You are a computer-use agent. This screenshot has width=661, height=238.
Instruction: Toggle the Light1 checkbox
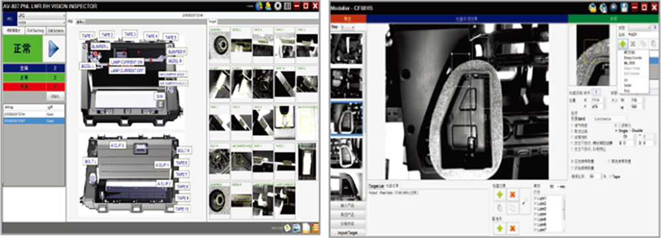tap(535, 198)
